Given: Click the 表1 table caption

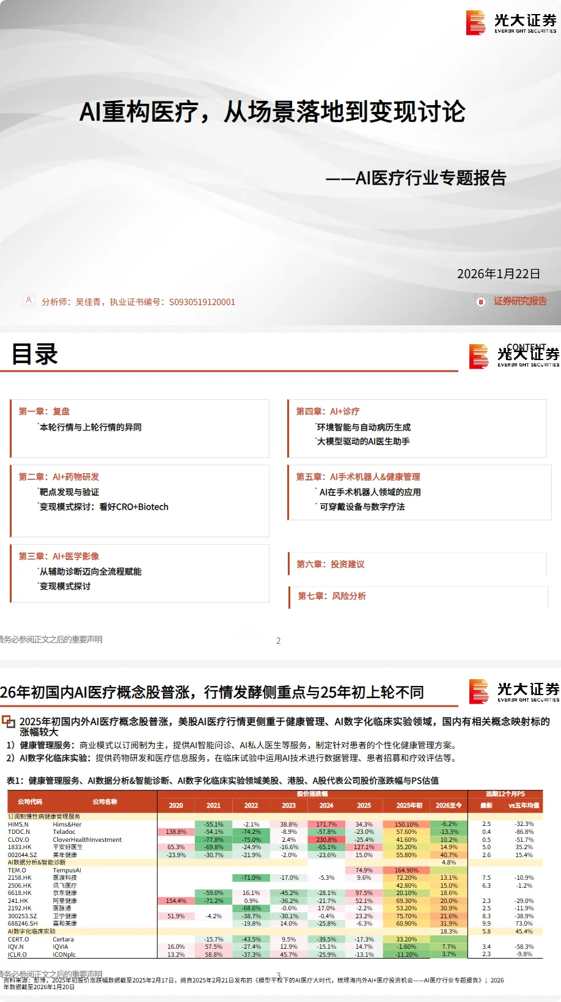Looking at the screenshot, I should pos(222,781).
